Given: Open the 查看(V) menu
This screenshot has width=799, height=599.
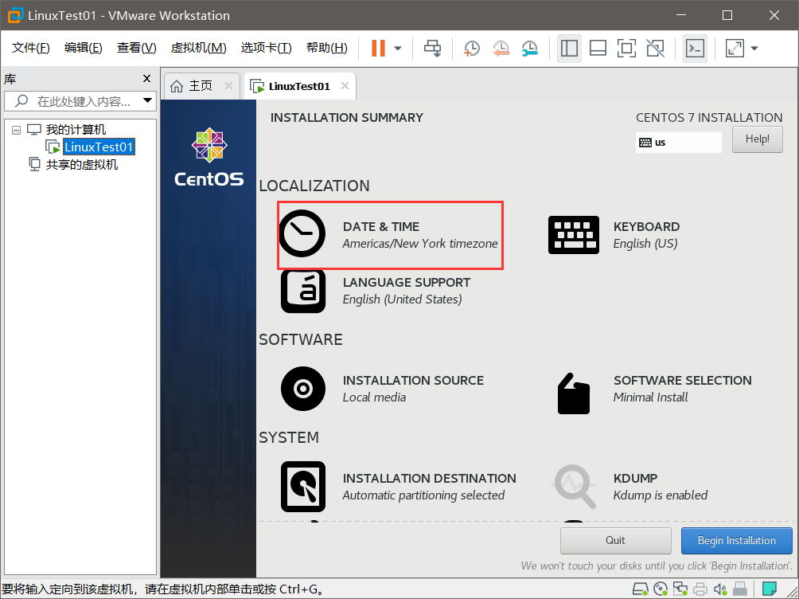Looking at the screenshot, I should coord(136,48).
